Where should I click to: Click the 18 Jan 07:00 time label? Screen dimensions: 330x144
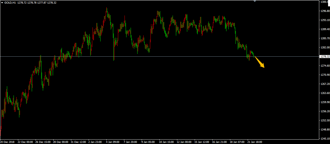point(237,142)
